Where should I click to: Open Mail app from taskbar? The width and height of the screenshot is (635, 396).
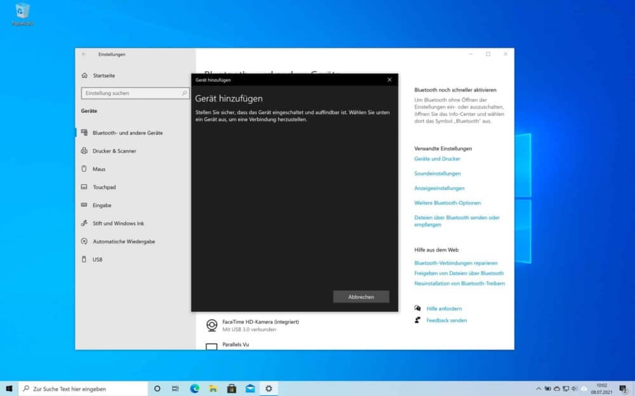click(x=250, y=388)
